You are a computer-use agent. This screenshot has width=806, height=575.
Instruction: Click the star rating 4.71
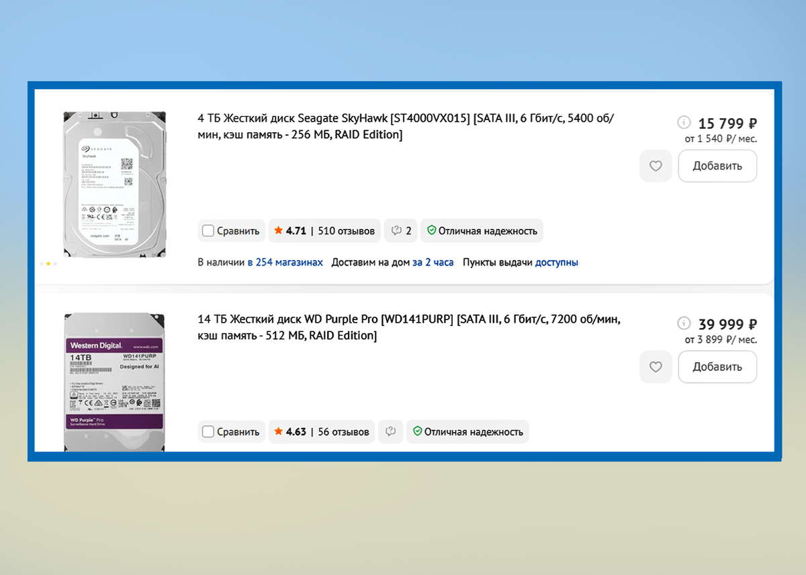289,231
